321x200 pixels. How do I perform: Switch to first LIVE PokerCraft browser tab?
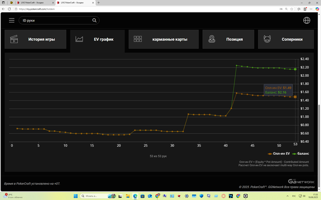[34, 3]
